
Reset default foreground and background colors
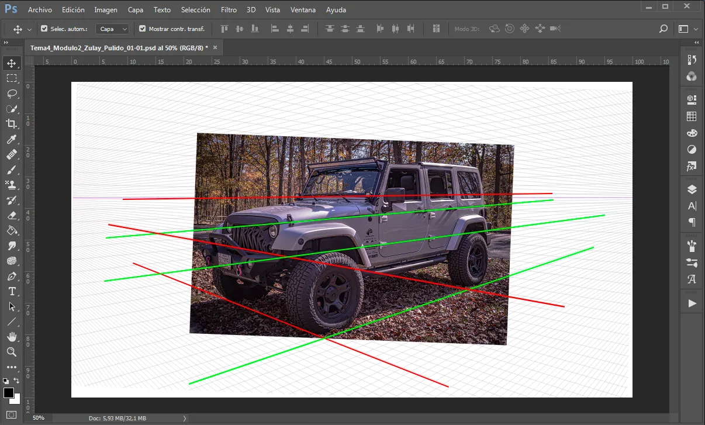(6, 381)
